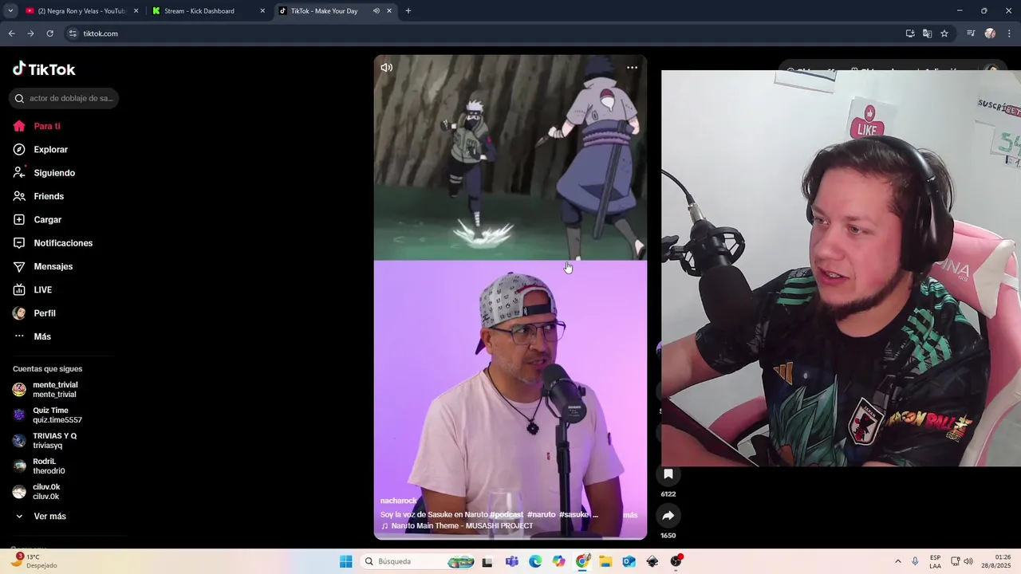
Task: Expand video caption with más
Action: pos(630,515)
